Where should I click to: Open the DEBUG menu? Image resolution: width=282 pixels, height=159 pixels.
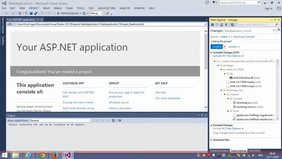58,8
